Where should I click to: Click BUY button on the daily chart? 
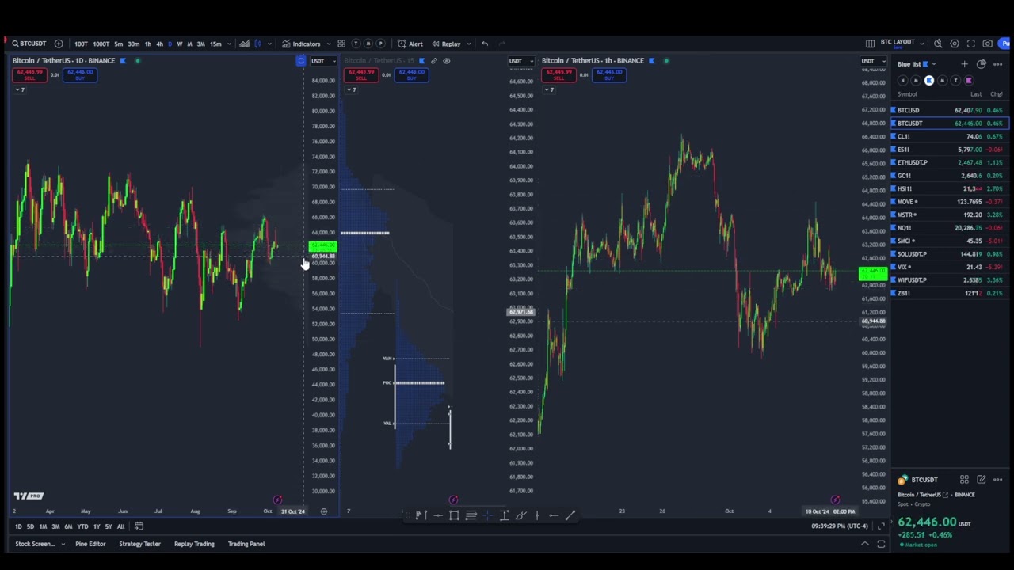coord(80,74)
